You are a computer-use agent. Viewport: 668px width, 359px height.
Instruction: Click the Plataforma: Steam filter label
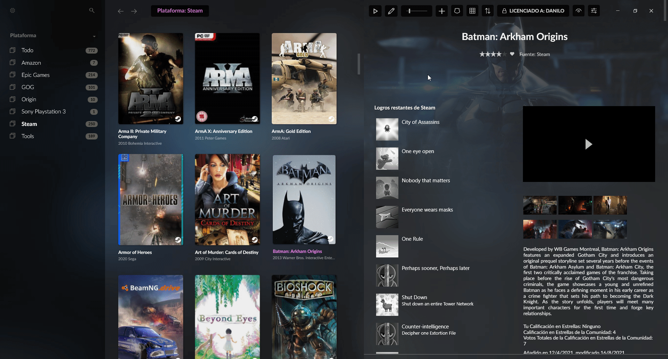tap(180, 11)
